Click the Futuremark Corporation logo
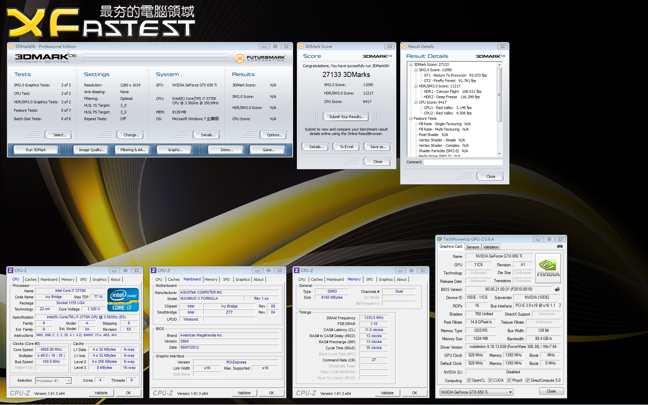 [261, 58]
